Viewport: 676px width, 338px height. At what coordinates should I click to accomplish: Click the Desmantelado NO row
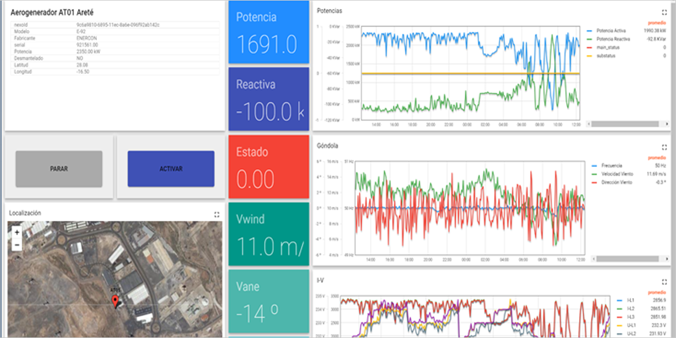click(115, 59)
